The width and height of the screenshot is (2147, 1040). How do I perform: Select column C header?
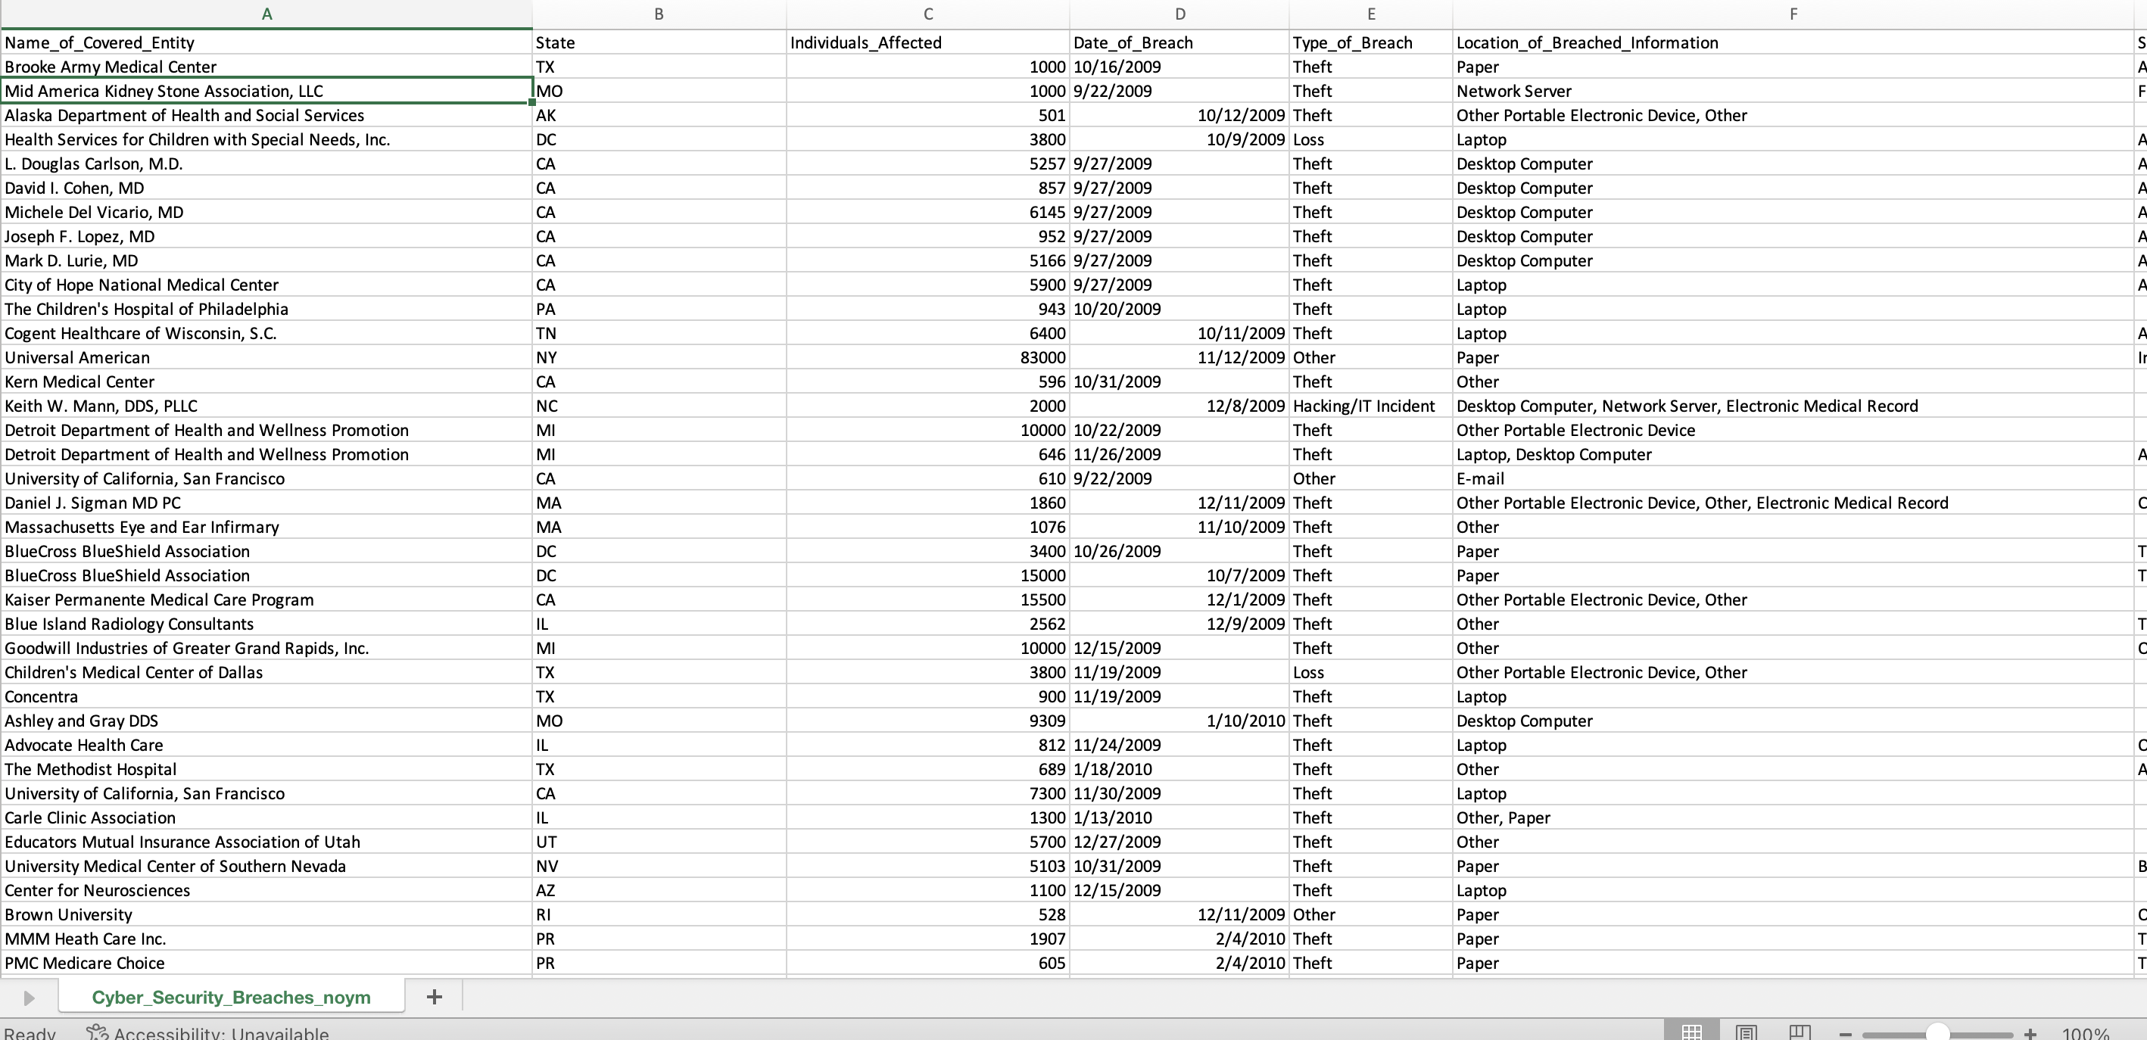pyautogui.click(x=927, y=14)
